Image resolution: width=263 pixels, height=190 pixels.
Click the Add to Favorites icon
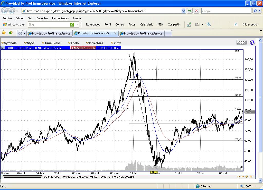coord(11,33)
